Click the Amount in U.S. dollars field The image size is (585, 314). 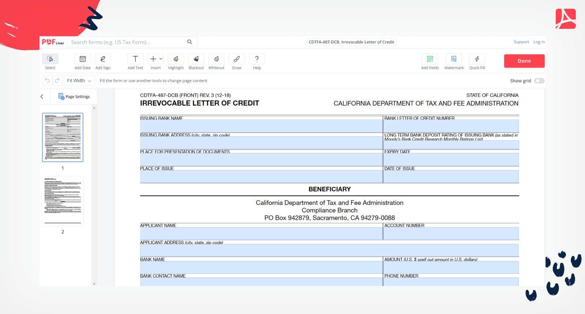click(451, 267)
